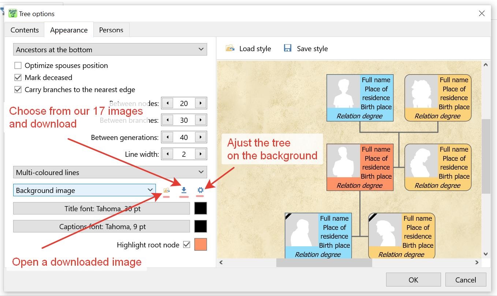Click the Tree options icon in the title bar

(12, 13)
